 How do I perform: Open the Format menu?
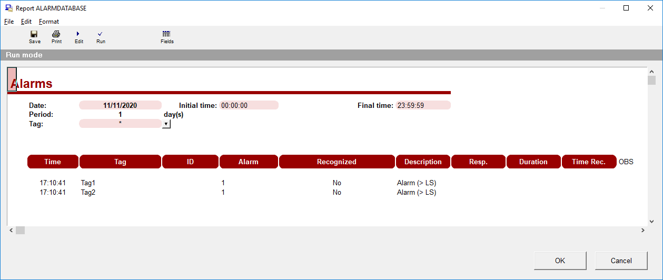pyautogui.click(x=49, y=22)
